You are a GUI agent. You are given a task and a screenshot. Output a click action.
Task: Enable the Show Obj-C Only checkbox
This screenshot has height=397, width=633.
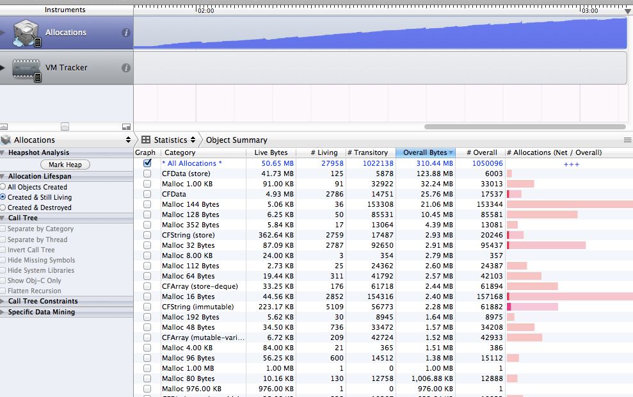click(x=3, y=280)
